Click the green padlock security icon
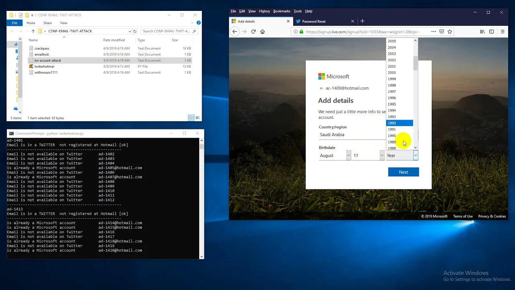This screenshot has width=515, height=290. tap(301, 31)
